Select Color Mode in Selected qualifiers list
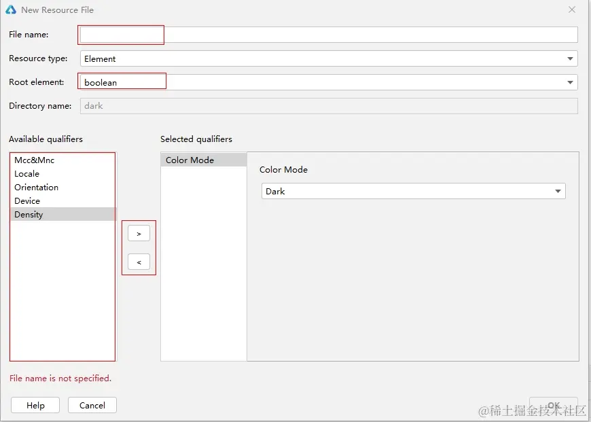591x422 pixels. tap(204, 160)
